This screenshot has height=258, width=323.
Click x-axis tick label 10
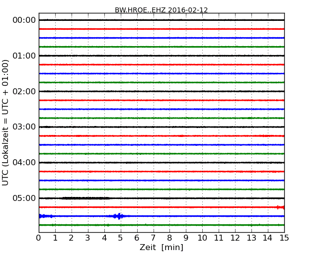click(202, 238)
